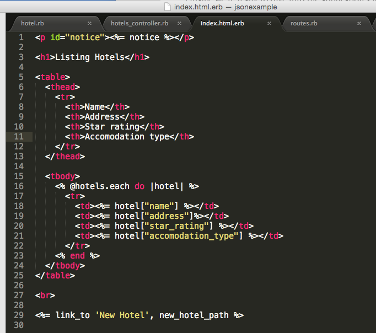Close the routes.rb tab
Screen dimensions: 376x333
[x=359, y=24]
